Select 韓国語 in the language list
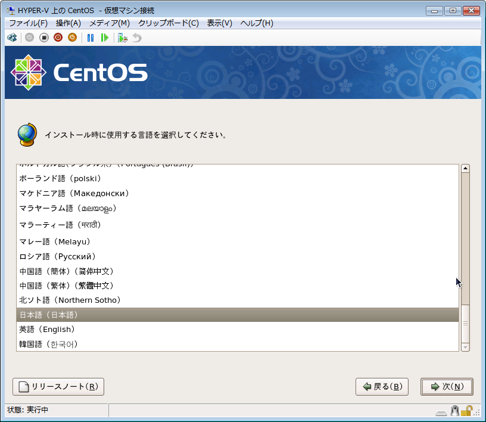486x422 pixels. click(x=49, y=345)
